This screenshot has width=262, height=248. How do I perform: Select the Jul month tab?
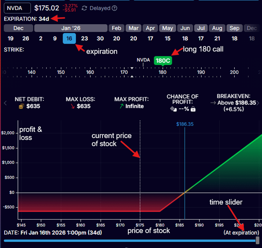(201, 28)
